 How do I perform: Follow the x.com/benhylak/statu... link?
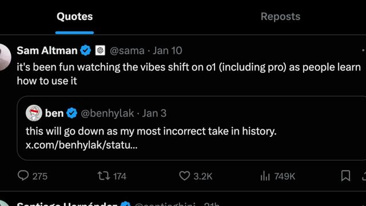coord(81,145)
